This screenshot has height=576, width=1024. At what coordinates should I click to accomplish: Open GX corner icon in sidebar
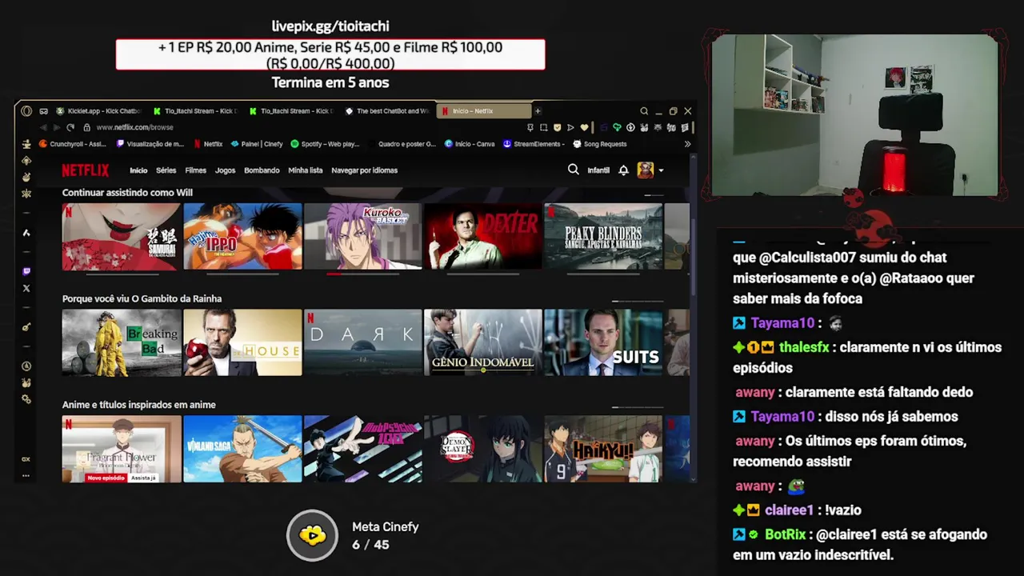(26, 459)
